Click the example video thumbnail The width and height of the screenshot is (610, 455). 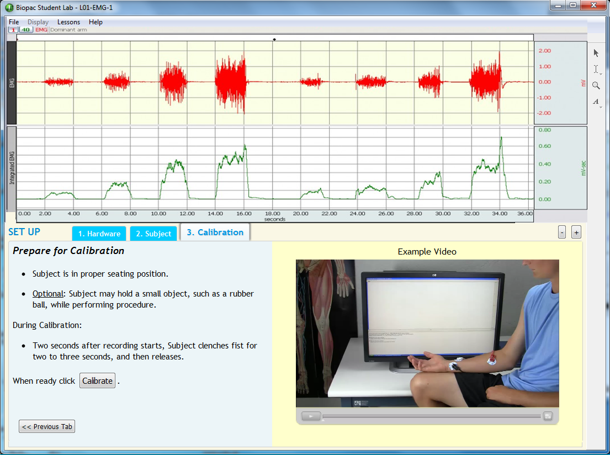pos(427,333)
